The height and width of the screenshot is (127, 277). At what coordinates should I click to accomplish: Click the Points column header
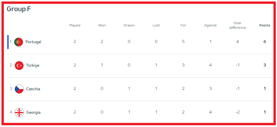(x=265, y=25)
